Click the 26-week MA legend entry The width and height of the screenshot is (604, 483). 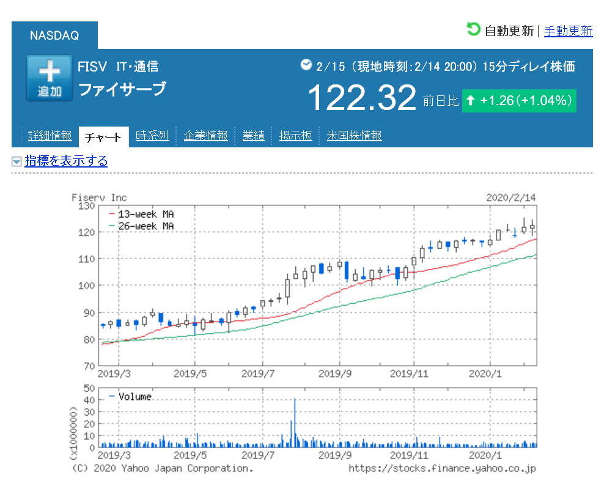pyautogui.click(x=141, y=226)
